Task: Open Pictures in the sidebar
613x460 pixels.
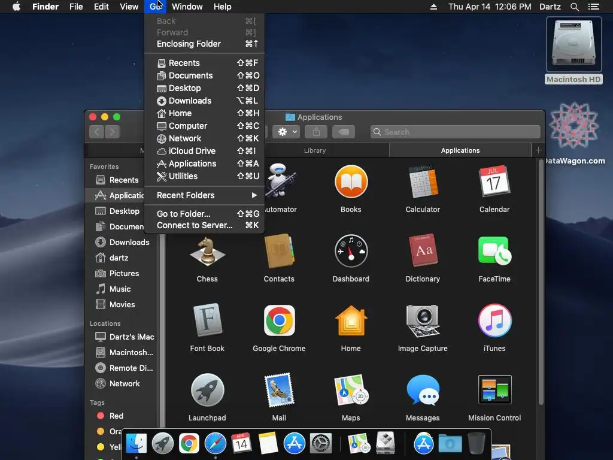Action: pyautogui.click(x=117, y=273)
